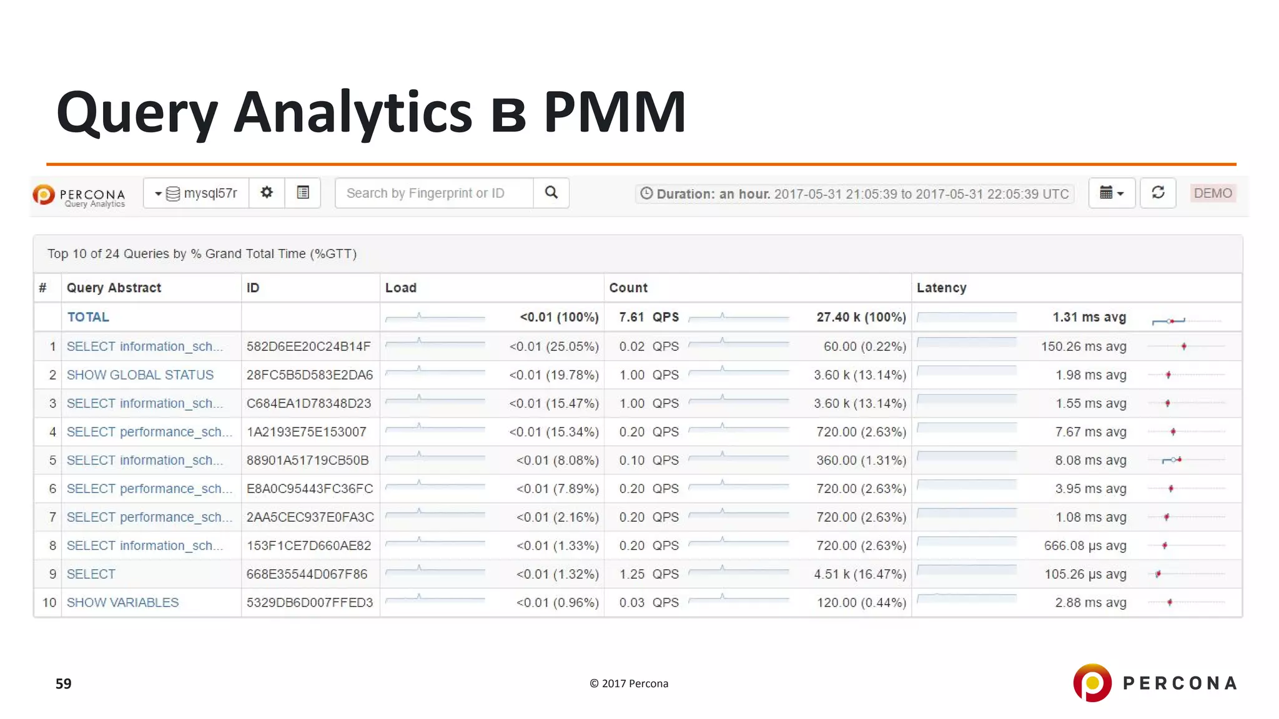Viewport: 1279px width, 719px height.
Task: Click ID 1A2193E75E153007
Action: 306,432
